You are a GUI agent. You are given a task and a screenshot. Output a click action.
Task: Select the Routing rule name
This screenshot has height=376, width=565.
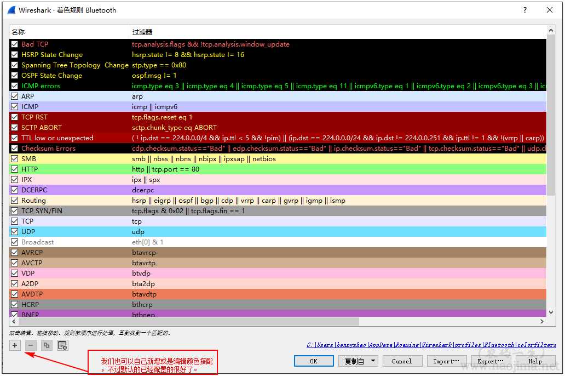point(33,200)
